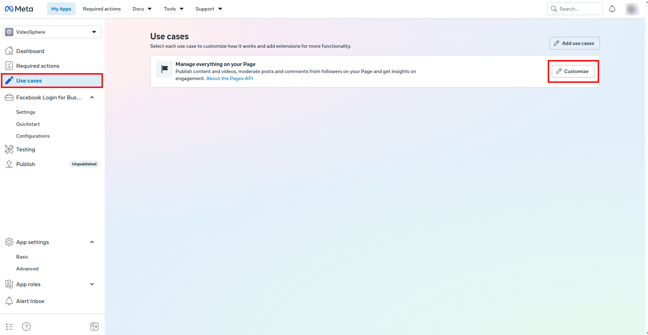The width and height of the screenshot is (648, 335).
Task: Click the App settings gear icon
Action: (9, 242)
